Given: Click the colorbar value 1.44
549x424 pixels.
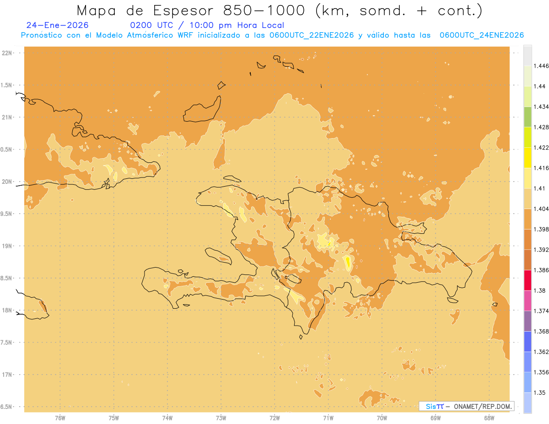Looking at the screenshot, I should 540,86.
